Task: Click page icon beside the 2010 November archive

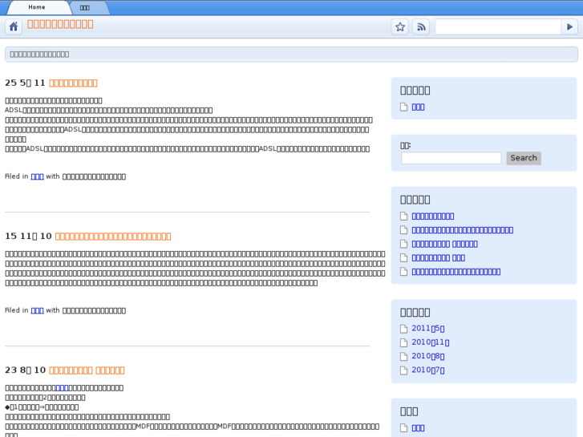Action: point(404,342)
